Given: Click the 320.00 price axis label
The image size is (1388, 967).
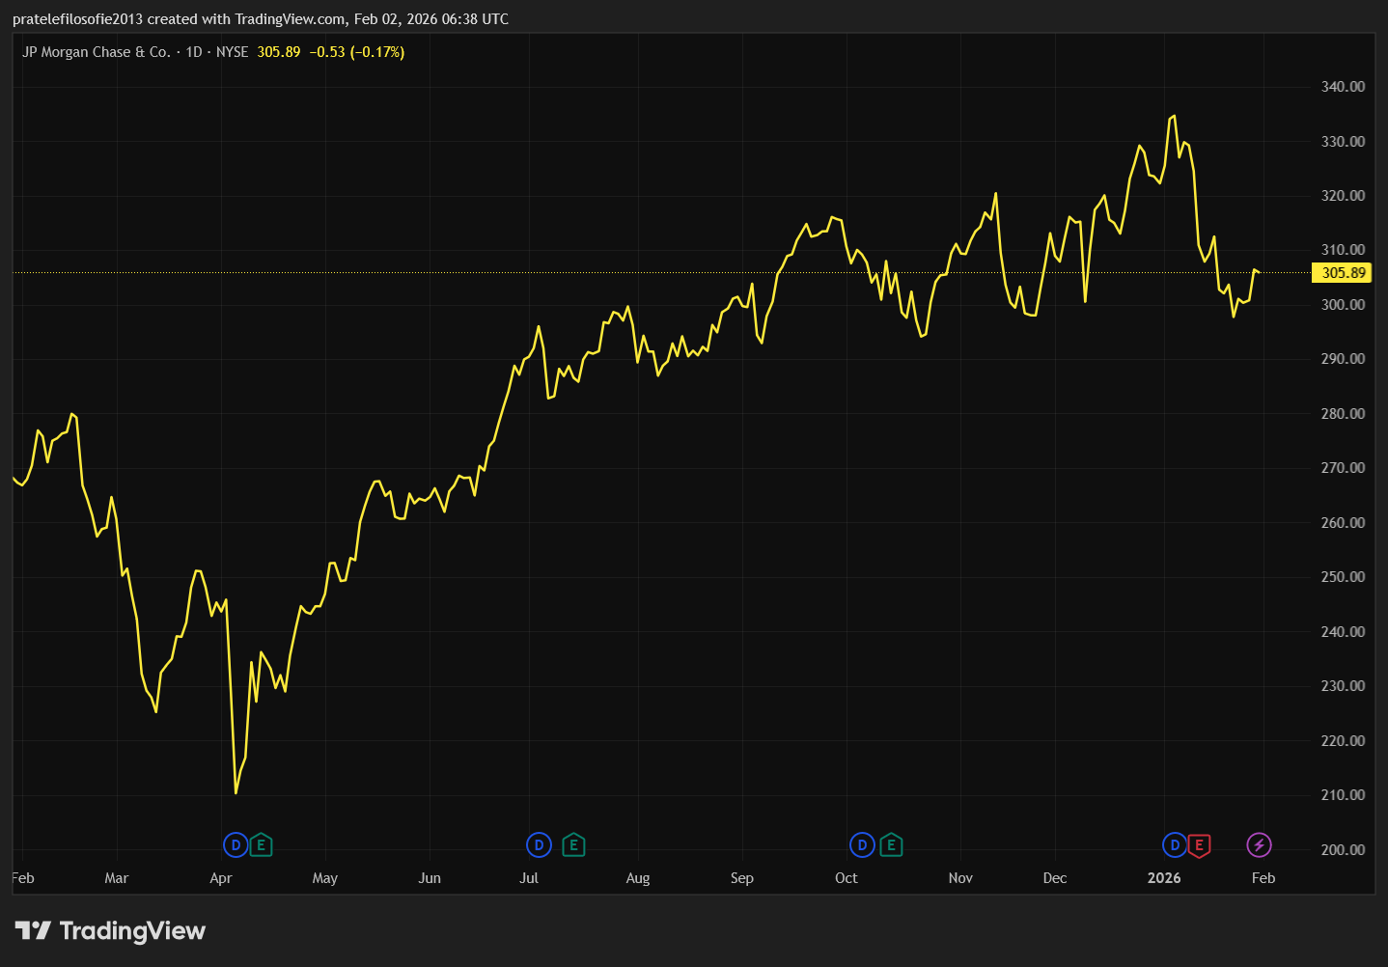Looking at the screenshot, I should 1343,196.
